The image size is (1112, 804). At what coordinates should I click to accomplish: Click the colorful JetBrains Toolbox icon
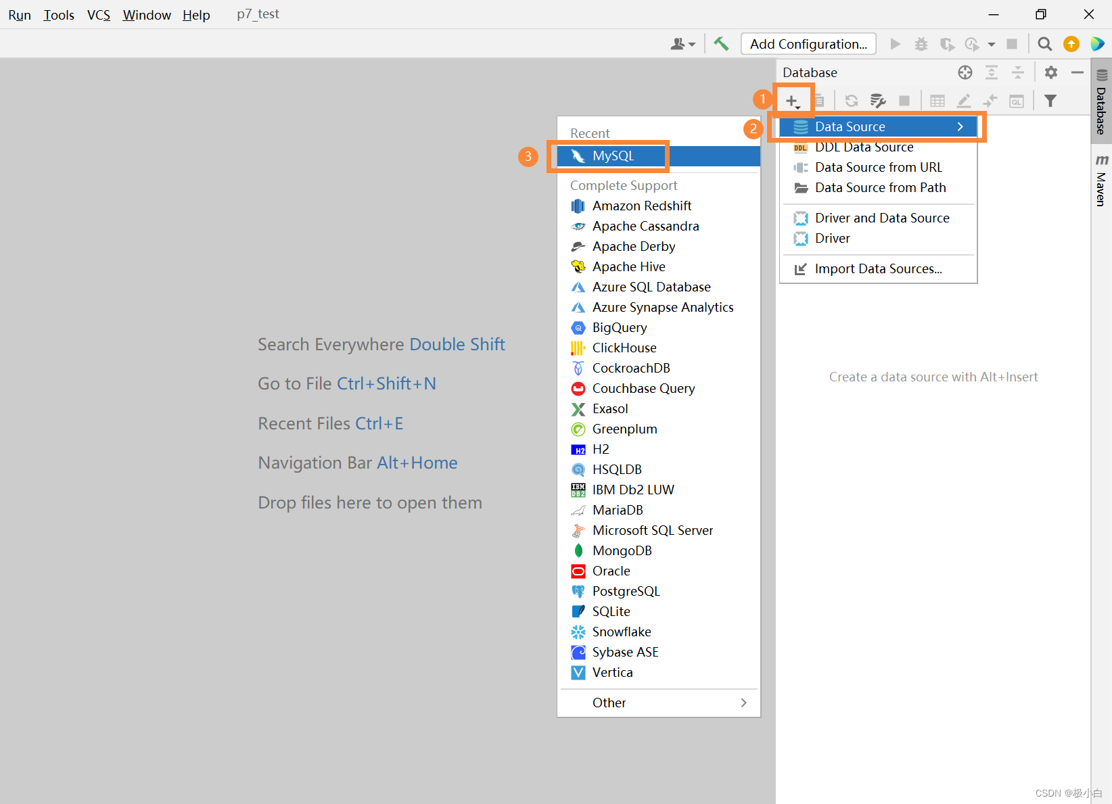[x=1097, y=44]
